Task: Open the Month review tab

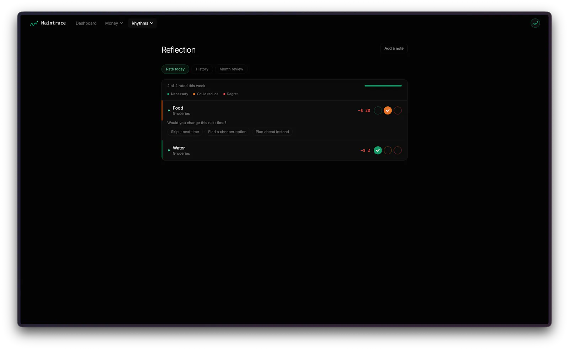Action: click(231, 69)
